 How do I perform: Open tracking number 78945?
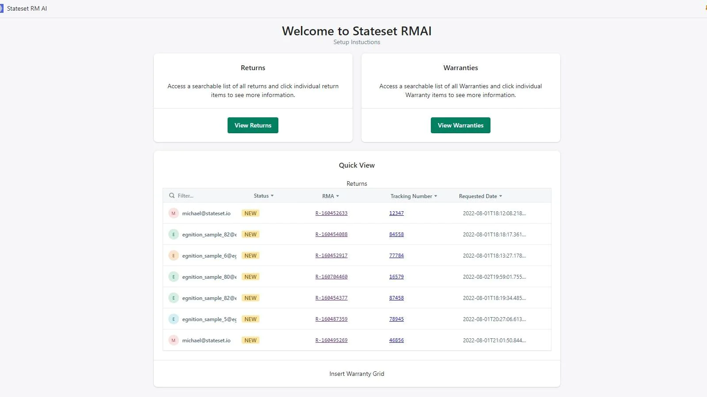[x=396, y=319]
